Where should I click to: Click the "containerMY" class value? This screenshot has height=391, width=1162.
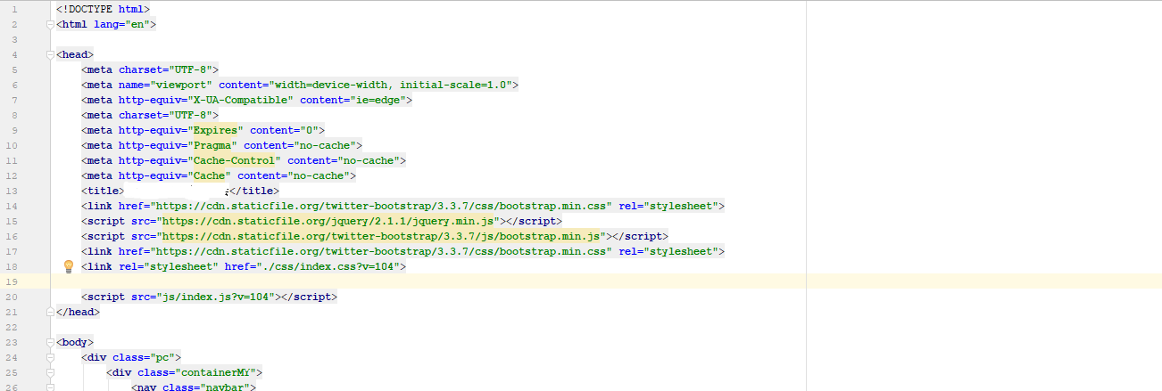pyautogui.click(x=215, y=372)
